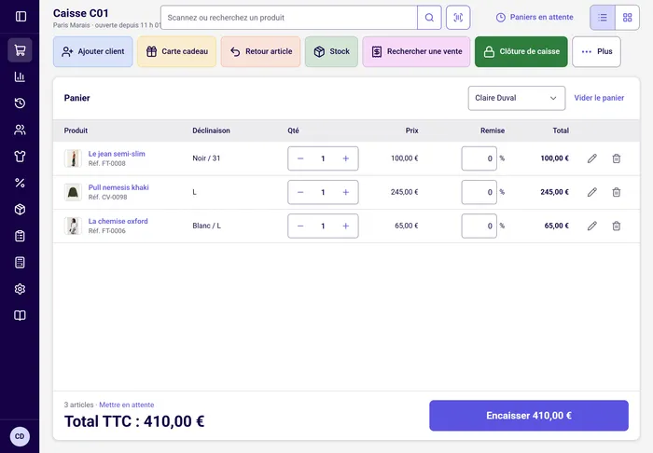The width and height of the screenshot is (653, 453).
Task: Click Clôture de caisse button
Action: click(521, 51)
